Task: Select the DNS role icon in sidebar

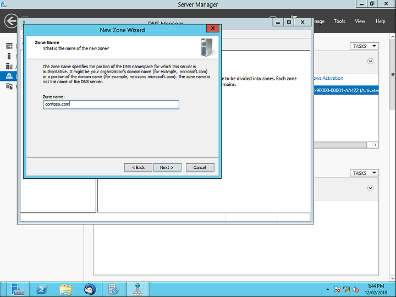Action: coord(9,76)
